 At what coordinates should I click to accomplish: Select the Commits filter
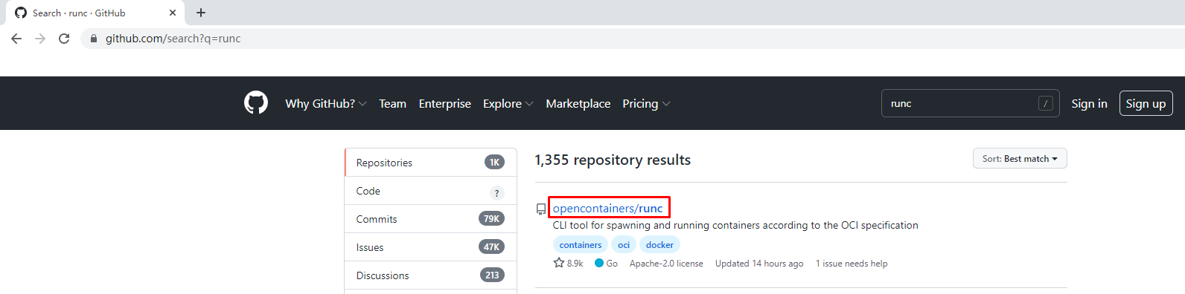tap(431, 219)
